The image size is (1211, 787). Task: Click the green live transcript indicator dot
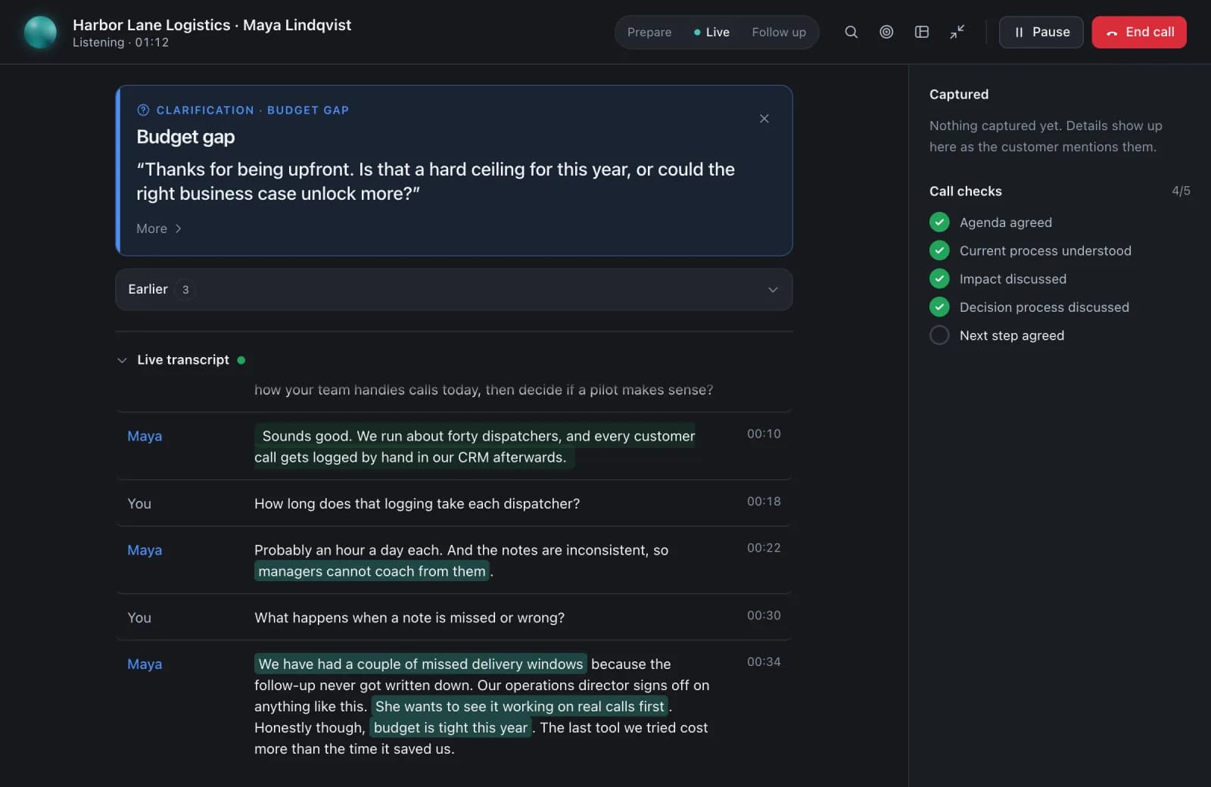click(241, 360)
